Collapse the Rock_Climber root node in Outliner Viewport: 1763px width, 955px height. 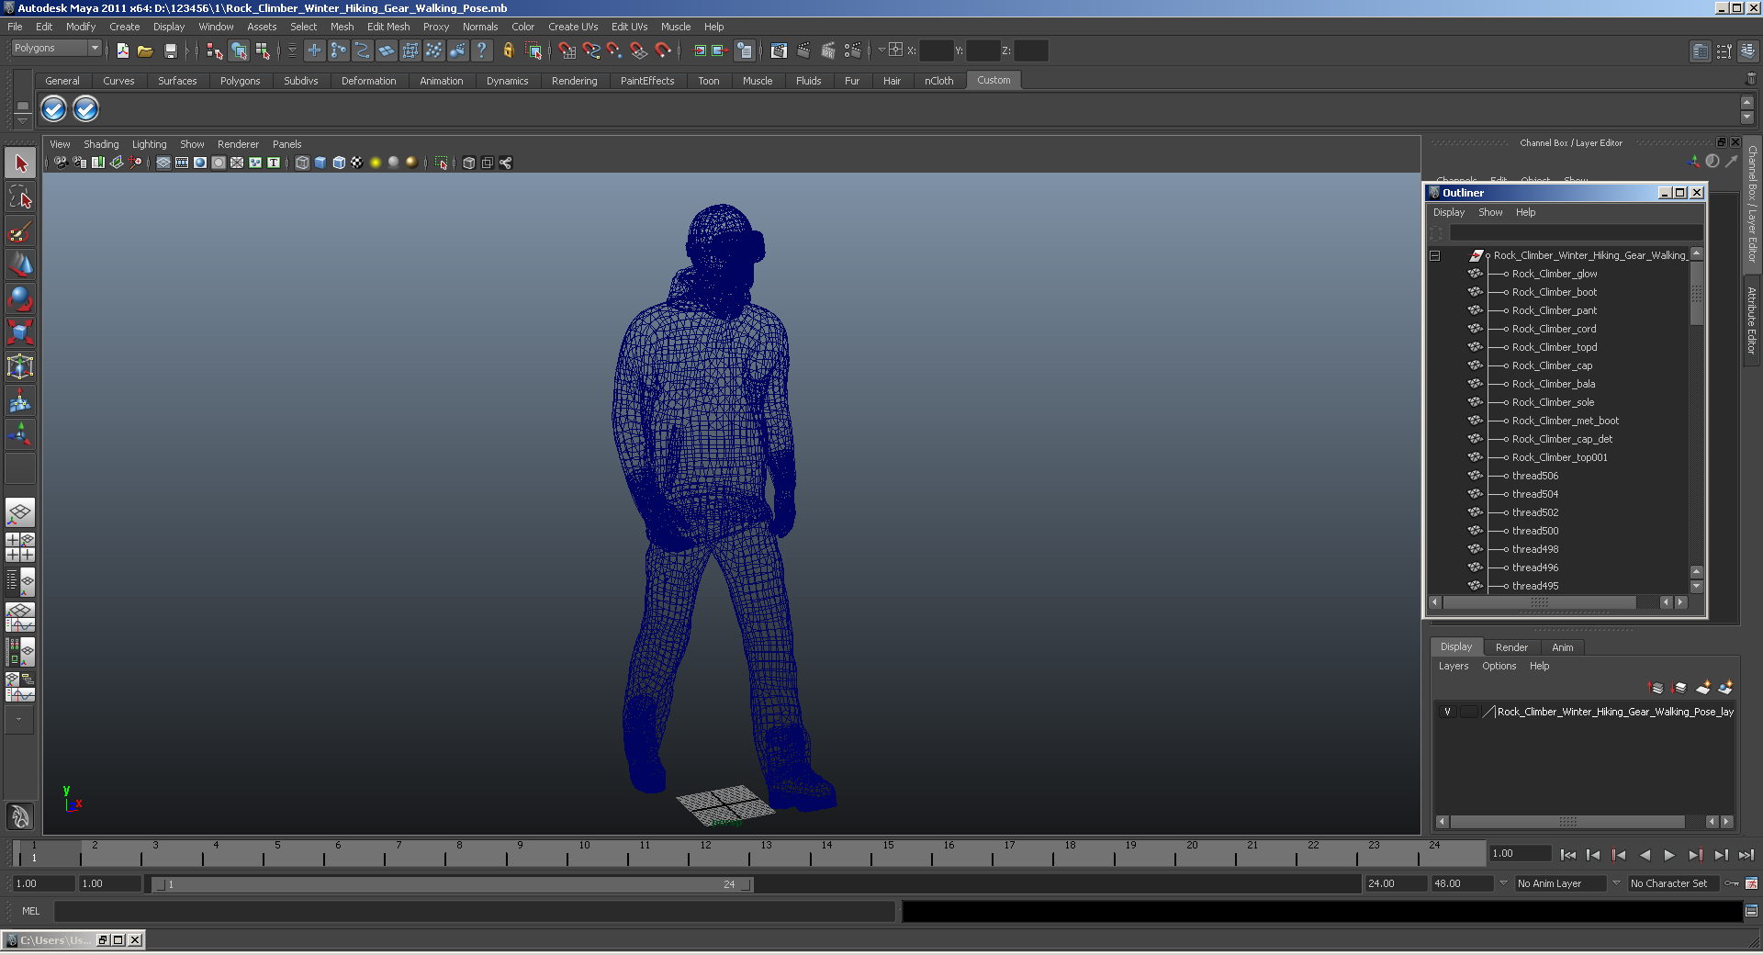click(x=1435, y=255)
